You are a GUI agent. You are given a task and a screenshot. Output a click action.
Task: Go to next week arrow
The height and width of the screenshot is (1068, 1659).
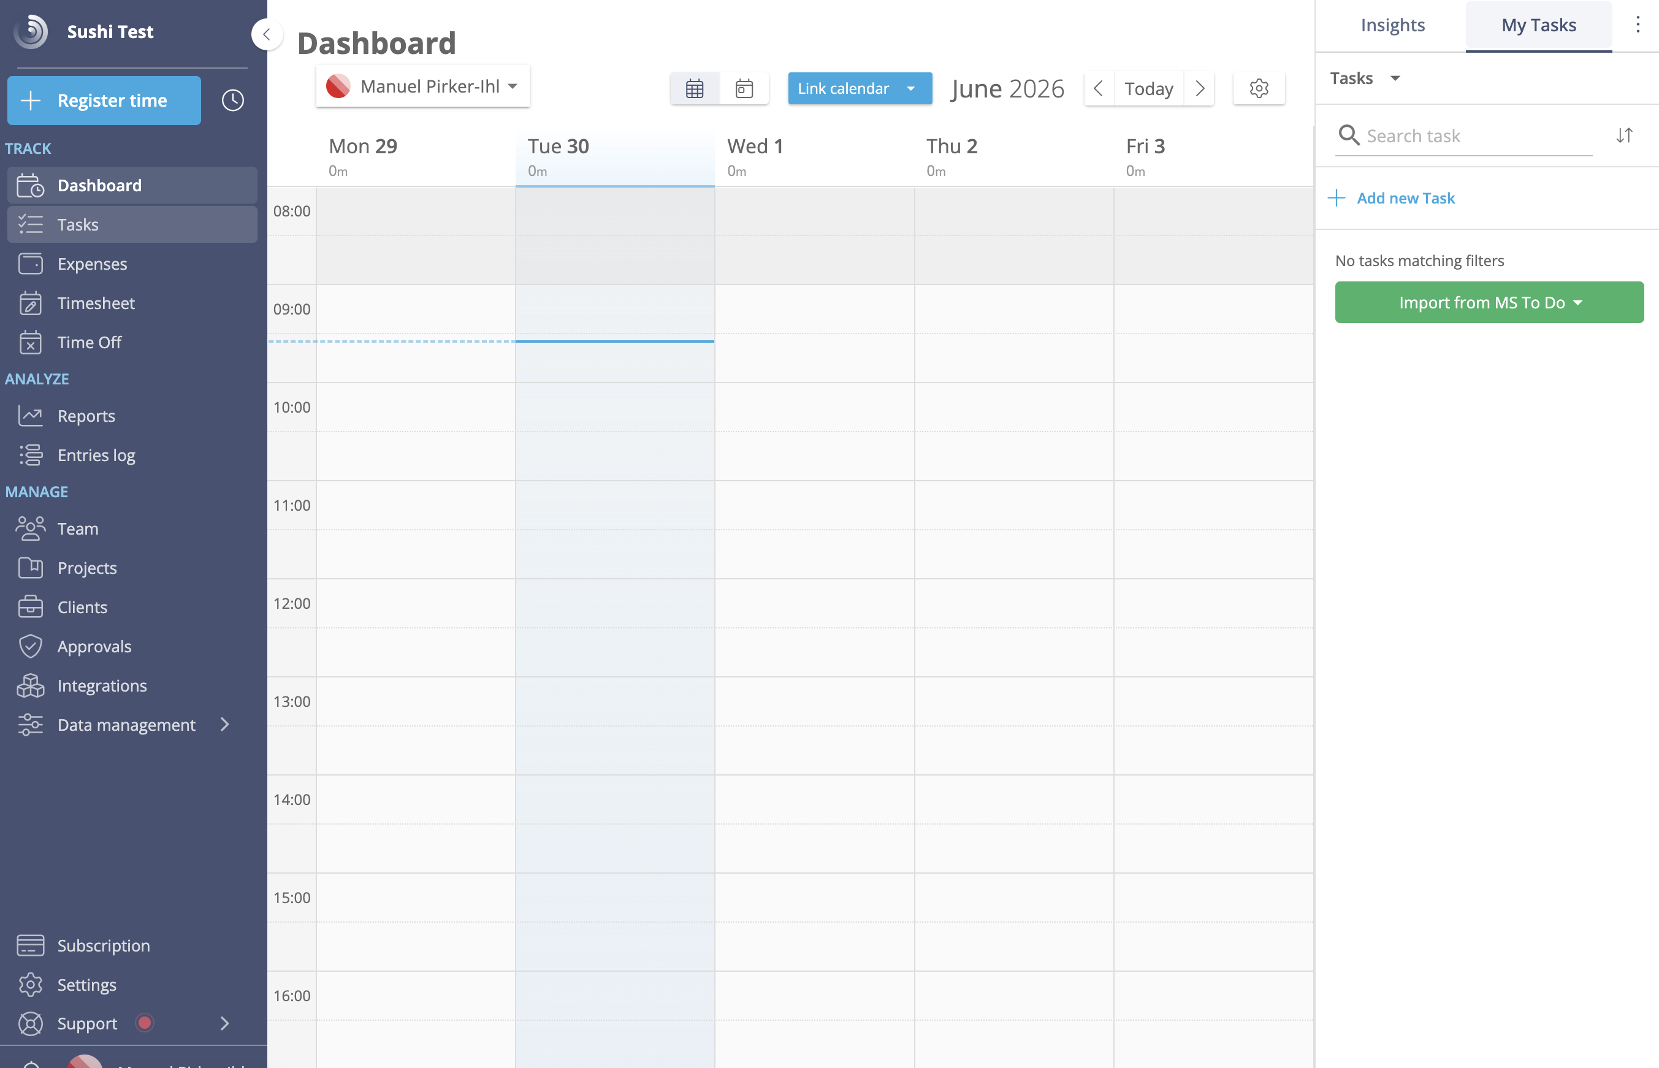(1200, 89)
